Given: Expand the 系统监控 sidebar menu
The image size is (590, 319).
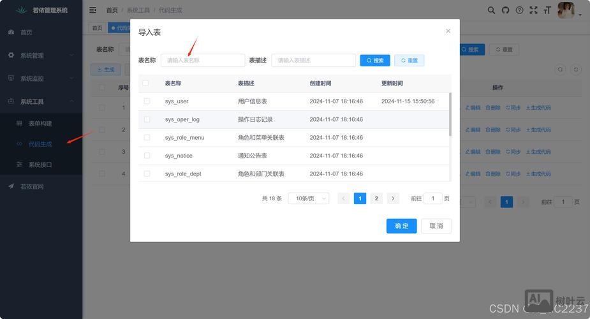Looking at the screenshot, I should (x=41, y=78).
